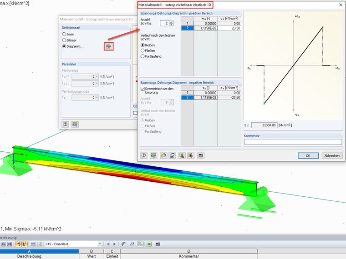
Task: Click the previous table icon in bottom toolbar
Action: coord(3,244)
